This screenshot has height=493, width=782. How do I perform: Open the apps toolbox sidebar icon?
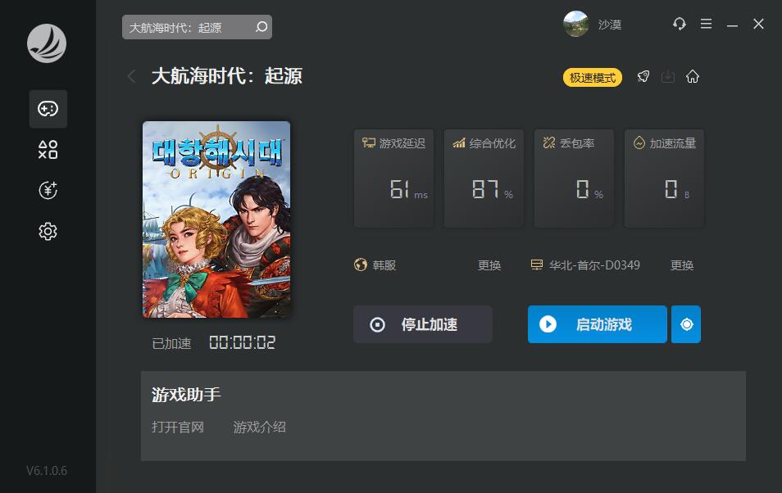pos(48,150)
